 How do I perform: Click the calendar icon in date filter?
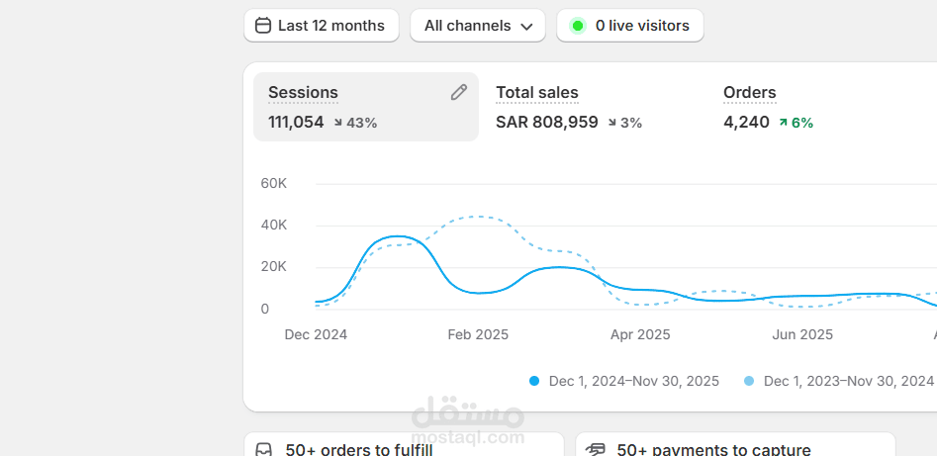262,26
